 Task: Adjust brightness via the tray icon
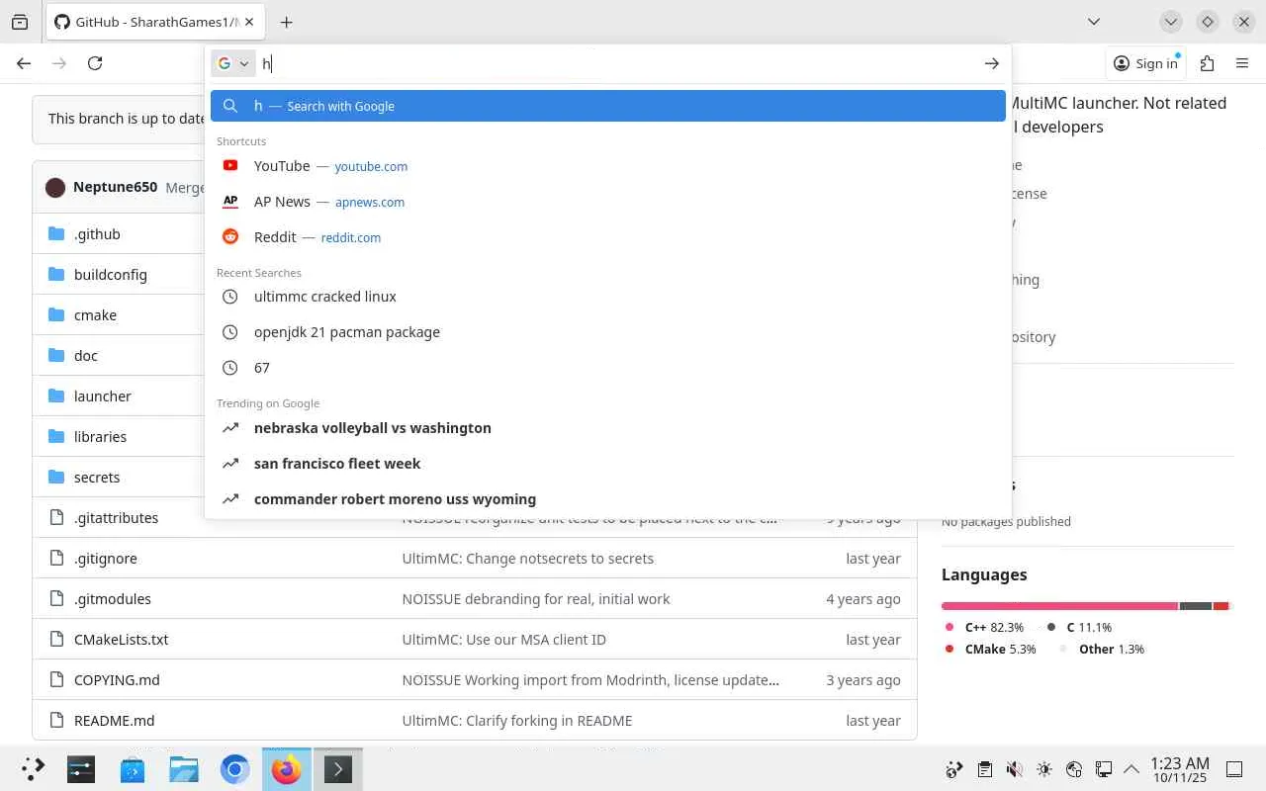(1044, 769)
